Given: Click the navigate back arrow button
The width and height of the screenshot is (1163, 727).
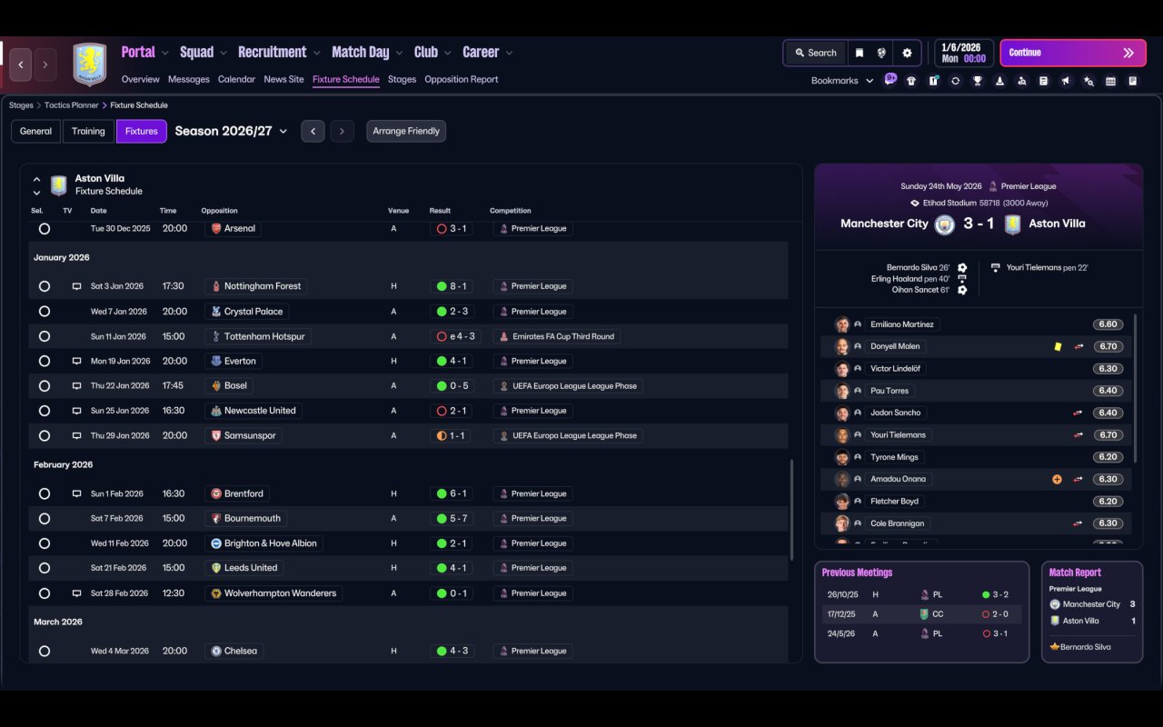Looking at the screenshot, I should [21, 65].
